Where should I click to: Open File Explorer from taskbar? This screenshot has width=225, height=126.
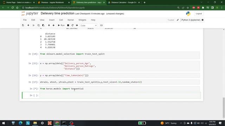coord(35,123)
